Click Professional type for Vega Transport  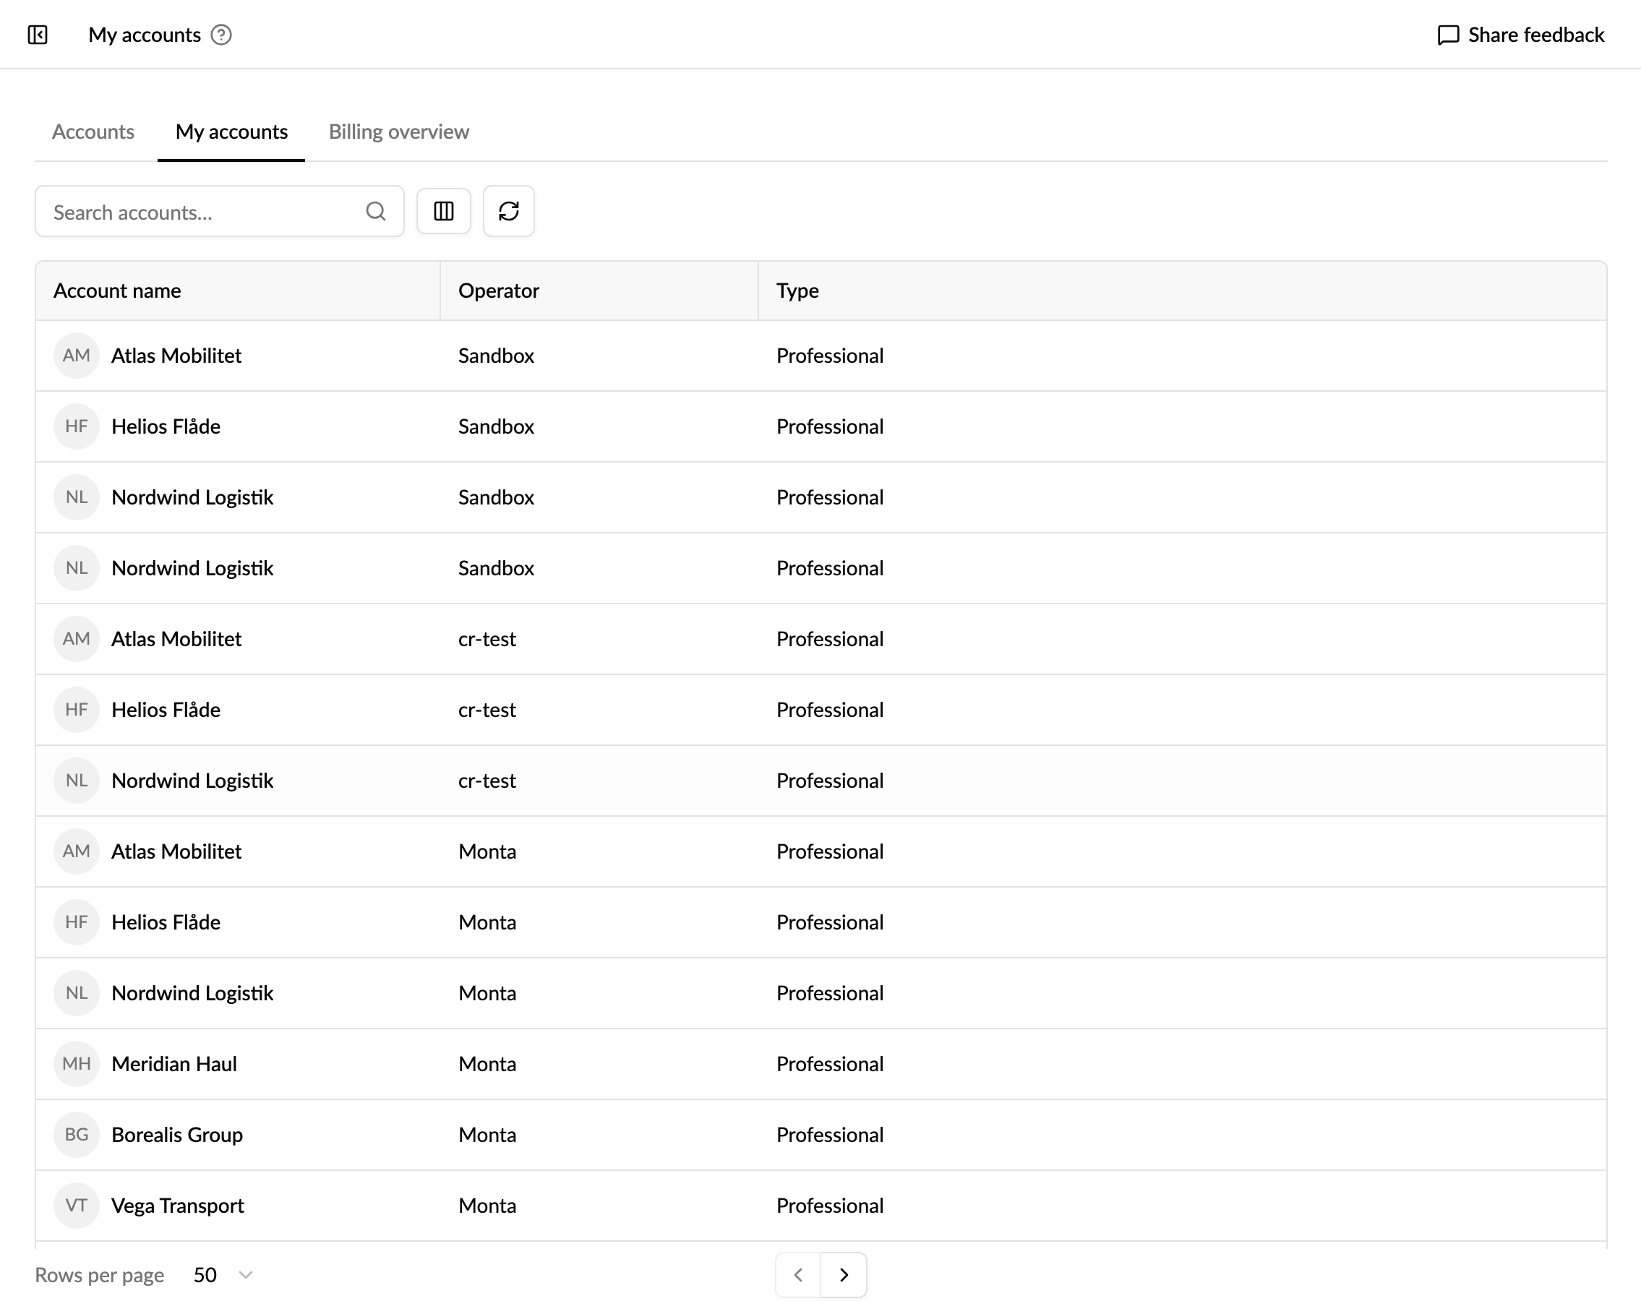click(x=830, y=1204)
